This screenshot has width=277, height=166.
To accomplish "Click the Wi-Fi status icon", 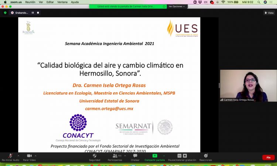I will tap(223, 2).
